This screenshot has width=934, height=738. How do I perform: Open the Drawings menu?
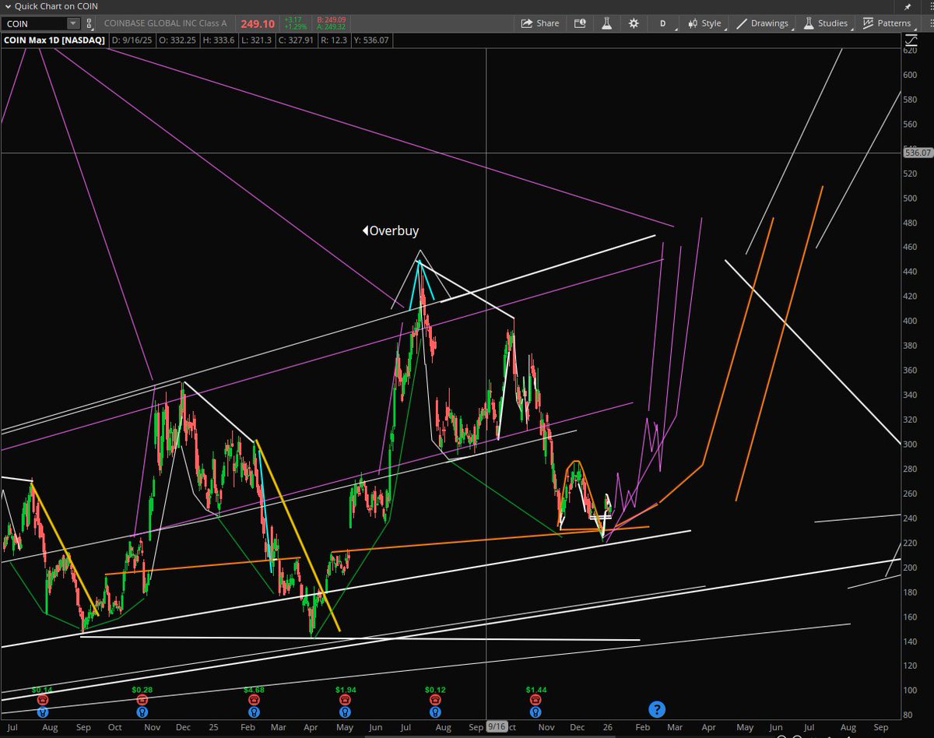pyautogui.click(x=763, y=23)
